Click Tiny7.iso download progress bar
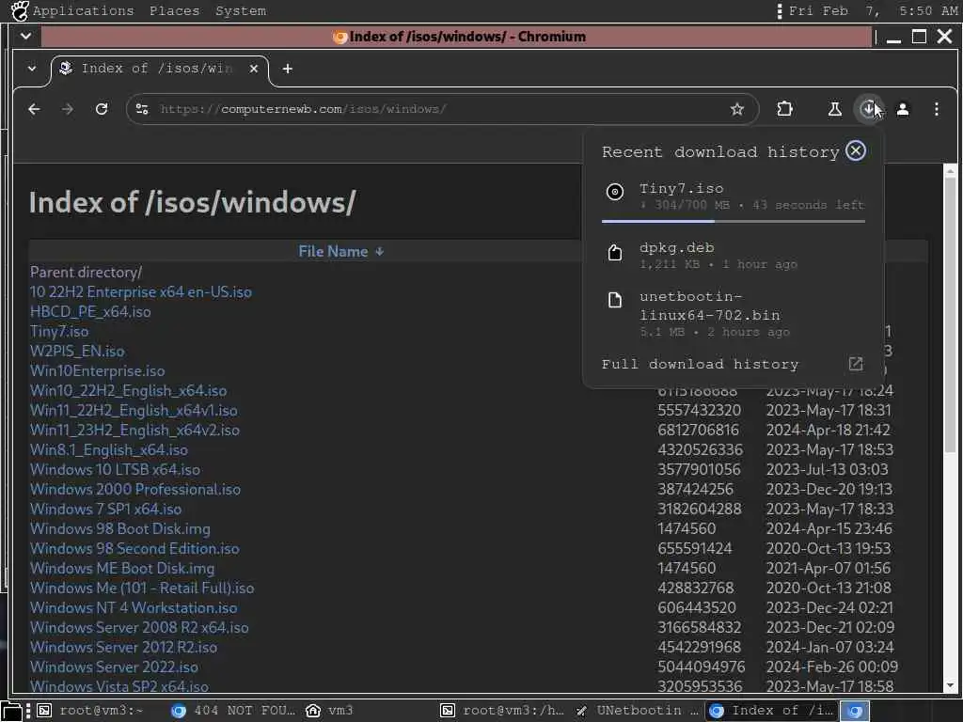The image size is (963, 722). 734,221
